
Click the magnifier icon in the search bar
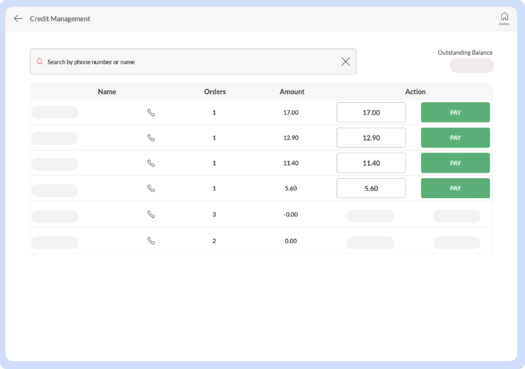tap(40, 61)
